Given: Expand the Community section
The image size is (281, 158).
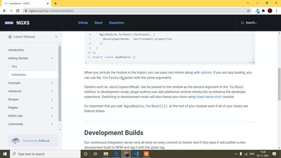Looking at the screenshot, I should coord(52,124).
